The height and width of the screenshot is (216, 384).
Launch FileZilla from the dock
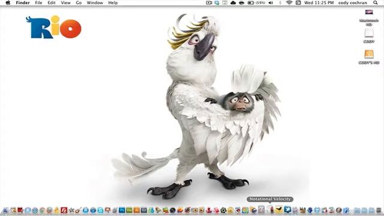(x=64, y=210)
